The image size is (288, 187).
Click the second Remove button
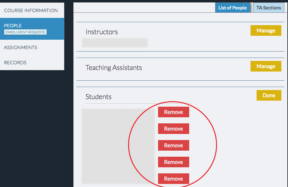173,129
